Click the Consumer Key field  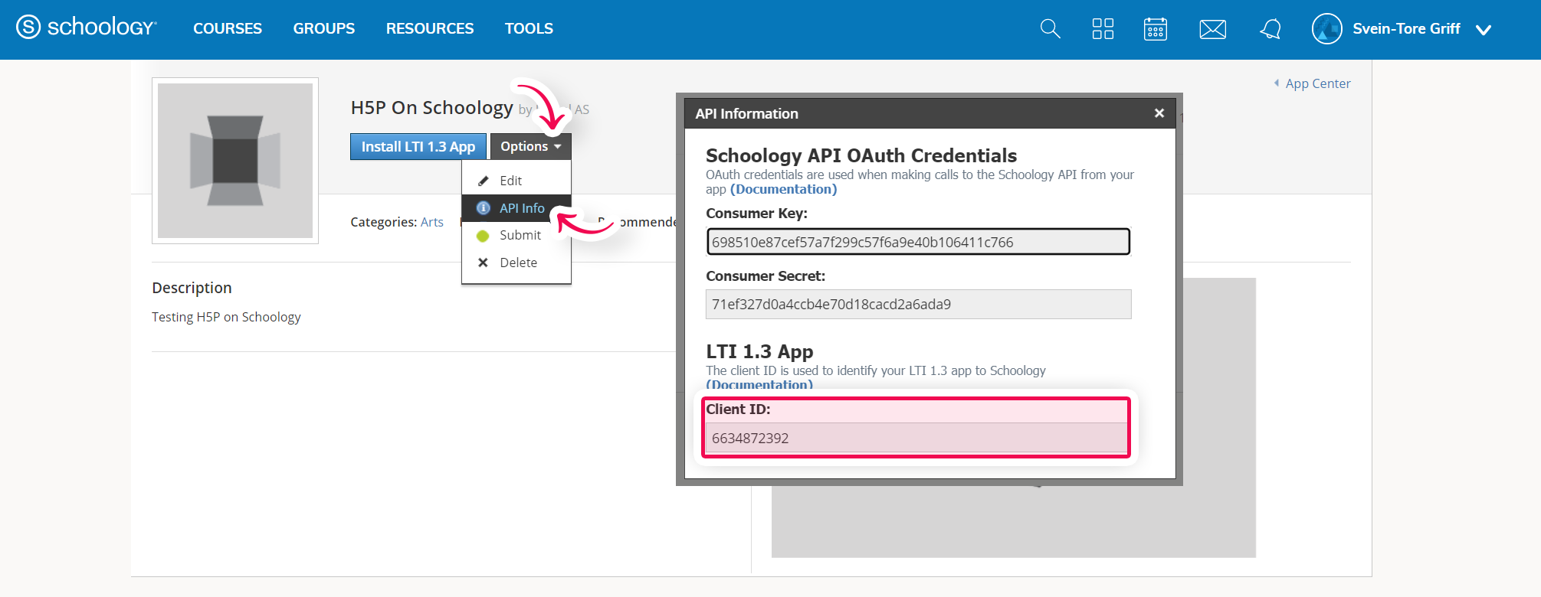tap(918, 242)
